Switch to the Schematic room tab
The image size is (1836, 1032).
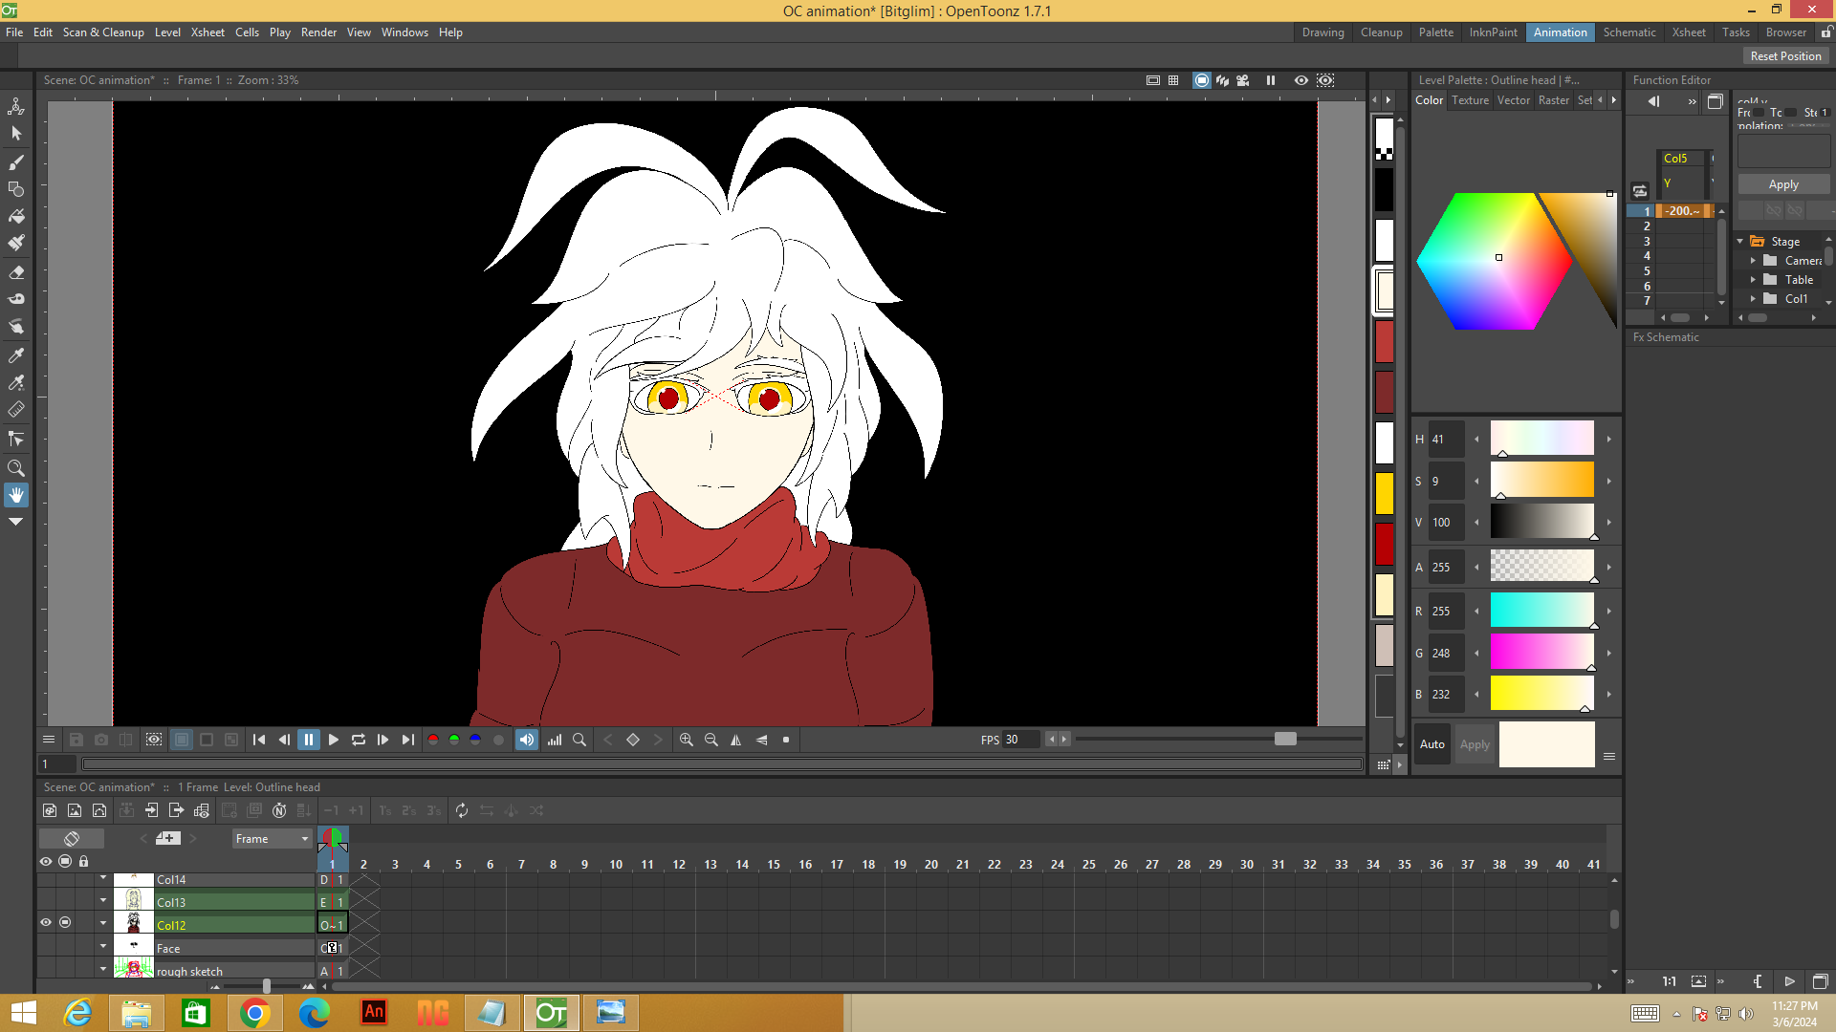pyautogui.click(x=1629, y=32)
